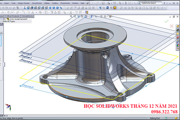Click the New document icon
The height and width of the screenshot is (120, 180).
coord(91,3)
